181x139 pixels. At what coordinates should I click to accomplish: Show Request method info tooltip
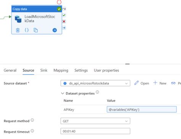pos(32,120)
